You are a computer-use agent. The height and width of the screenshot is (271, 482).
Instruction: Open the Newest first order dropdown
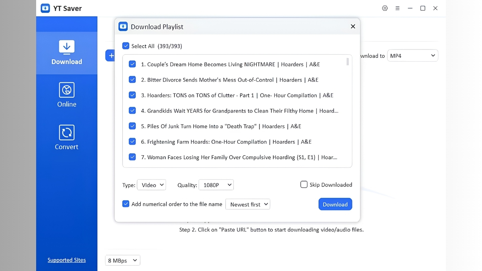(248, 204)
